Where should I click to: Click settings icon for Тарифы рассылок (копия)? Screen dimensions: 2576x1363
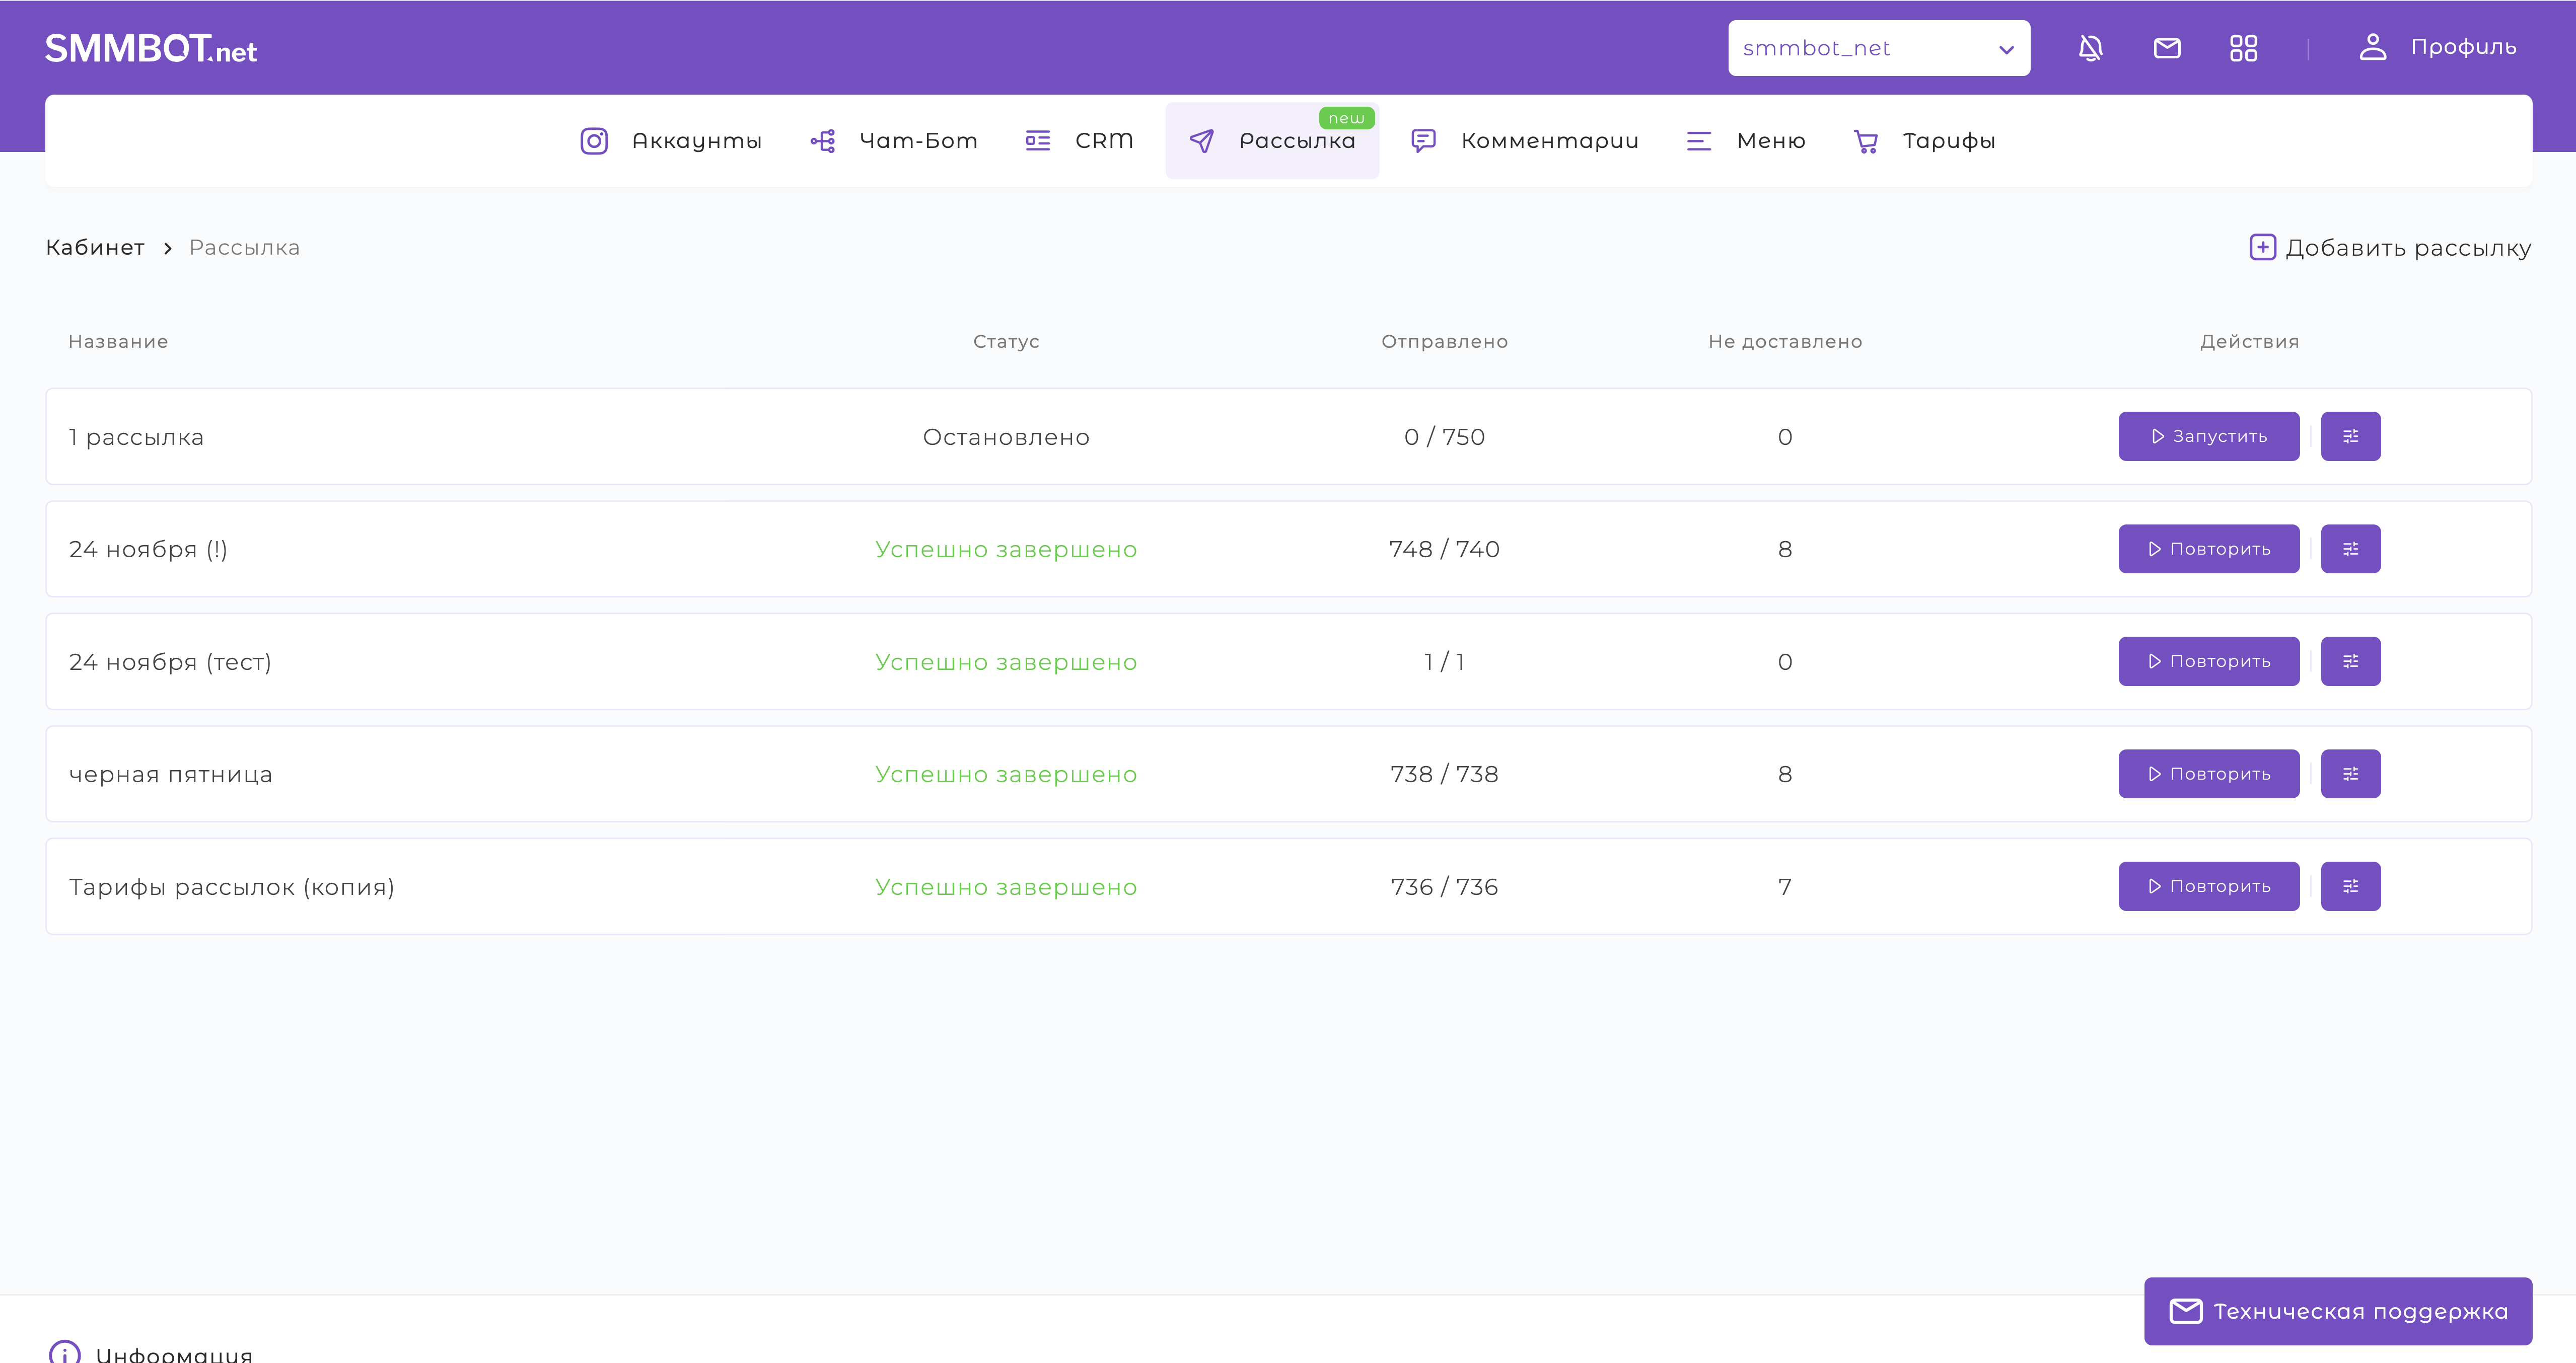[x=2350, y=886]
